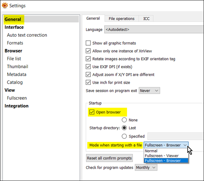Enable Show all graphic formats checkbox
204x181 pixels.
tap(88, 43)
